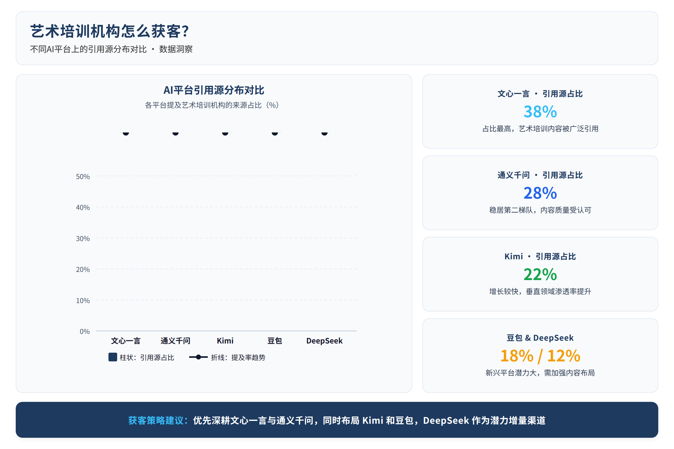674x449 pixels.
Task: Click the DeepSeek x-axis label
Action: click(x=324, y=341)
